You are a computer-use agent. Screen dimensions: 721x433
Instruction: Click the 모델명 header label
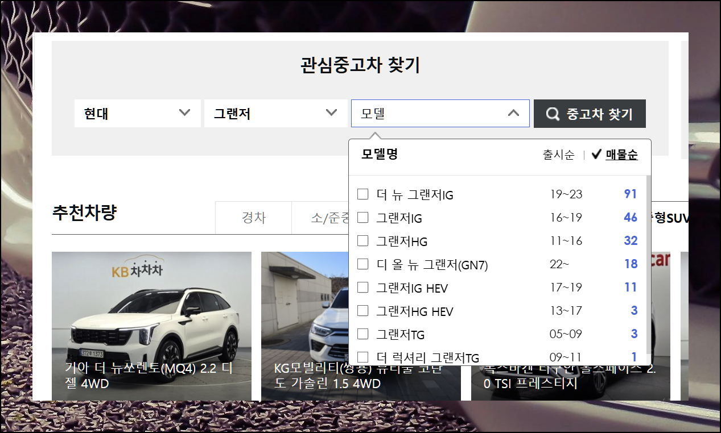(380, 154)
